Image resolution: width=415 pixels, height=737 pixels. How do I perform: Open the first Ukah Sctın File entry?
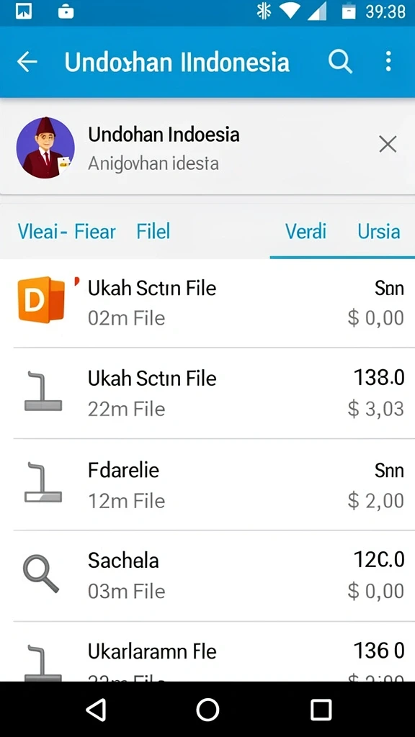pyautogui.click(x=207, y=303)
